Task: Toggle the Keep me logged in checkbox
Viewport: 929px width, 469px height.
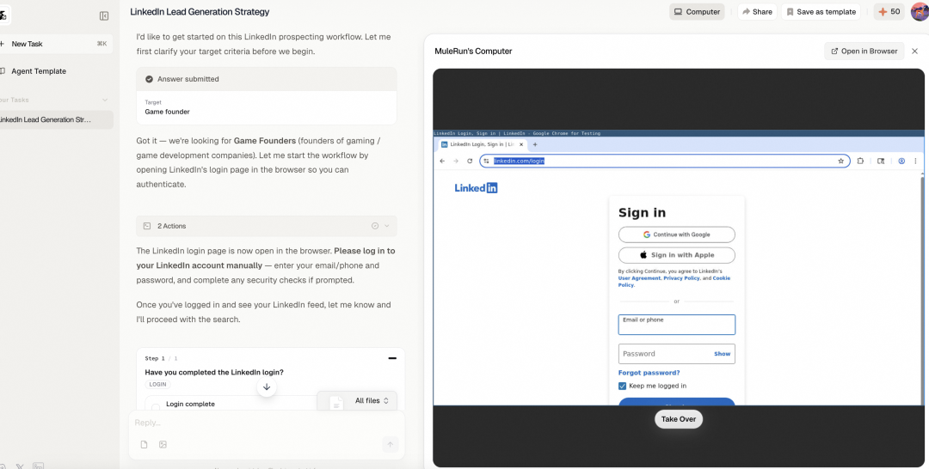Action: pos(623,387)
